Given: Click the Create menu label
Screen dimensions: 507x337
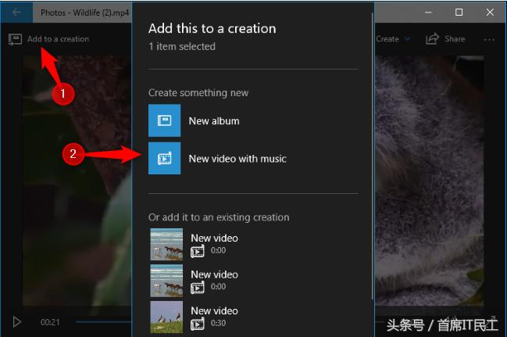Looking at the screenshot, I should coord(387,39).
